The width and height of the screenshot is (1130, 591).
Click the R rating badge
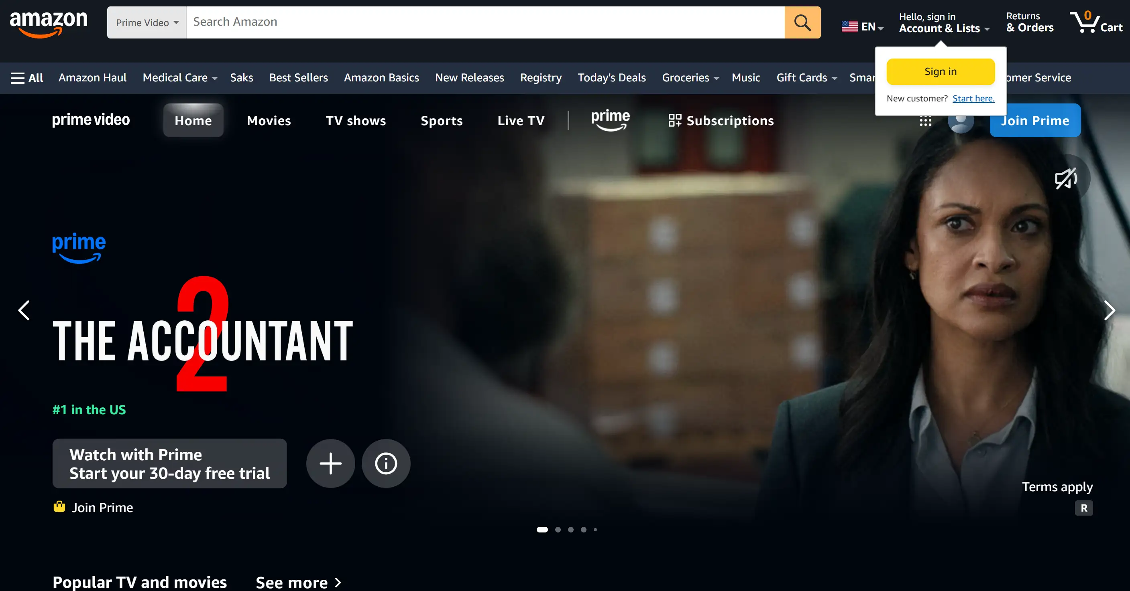pos(1083,508)
